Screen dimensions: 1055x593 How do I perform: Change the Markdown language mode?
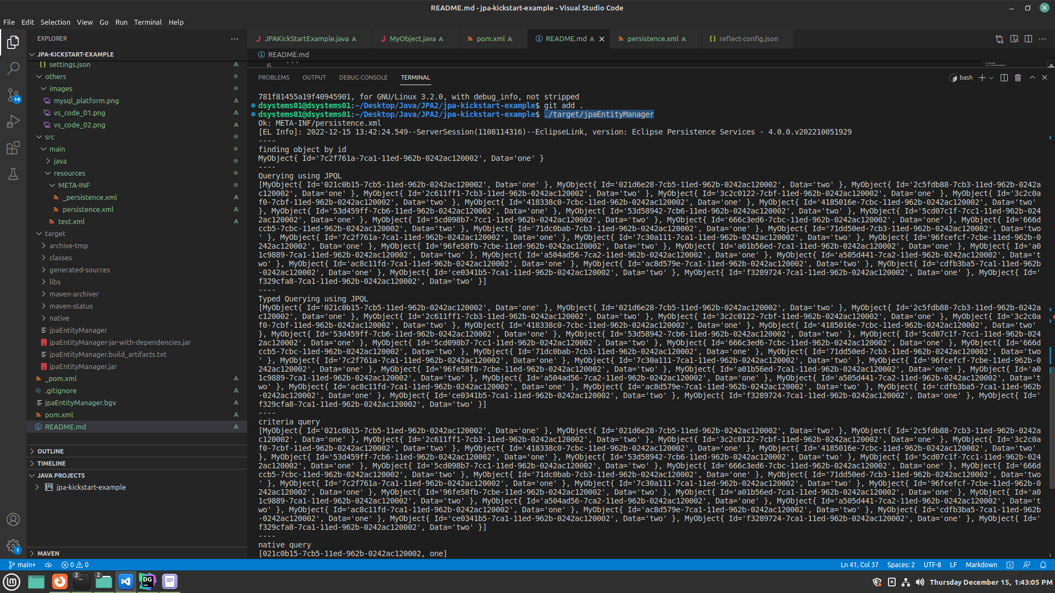pos(981,565)
